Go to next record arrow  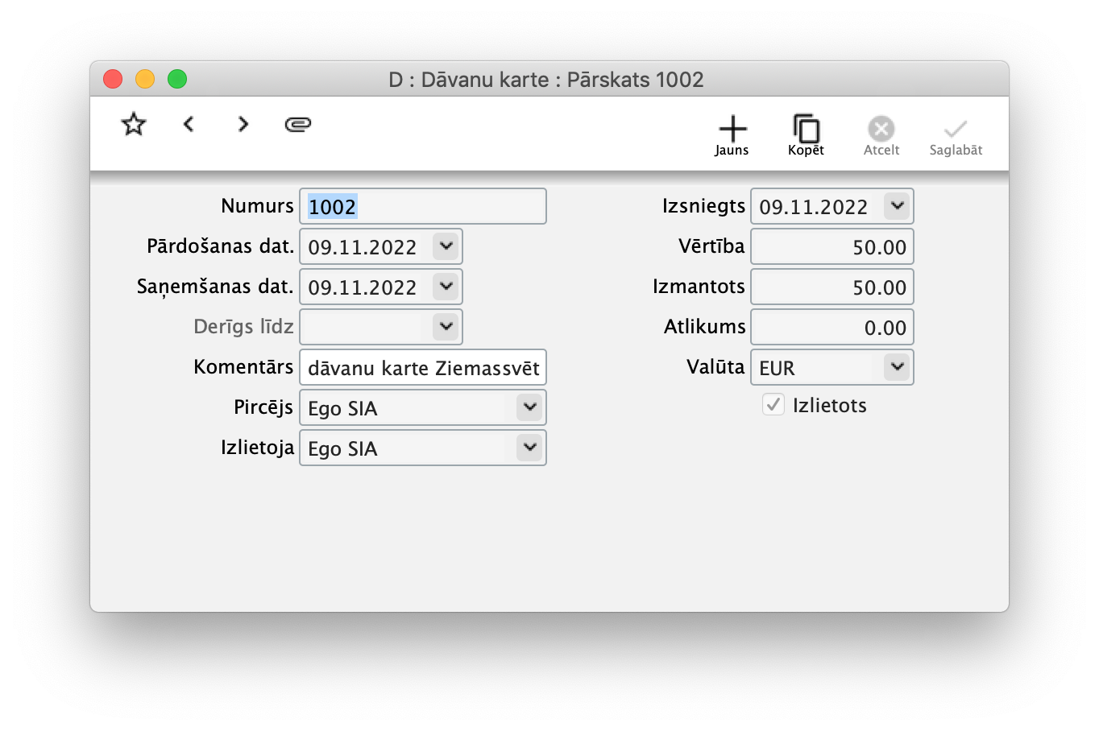[243, 124]
